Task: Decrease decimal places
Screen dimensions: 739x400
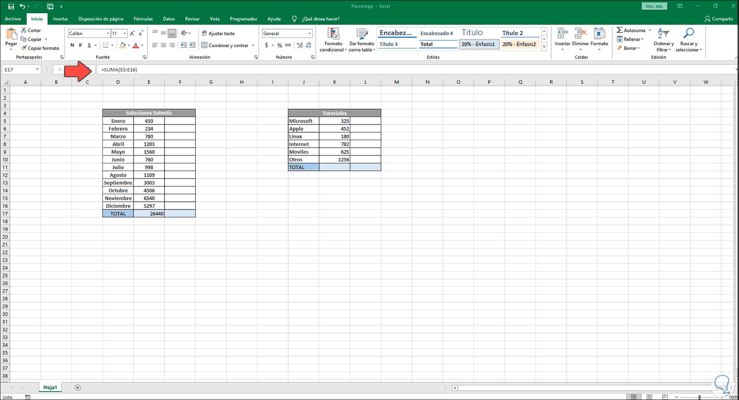Action: [x=308, y=45]
